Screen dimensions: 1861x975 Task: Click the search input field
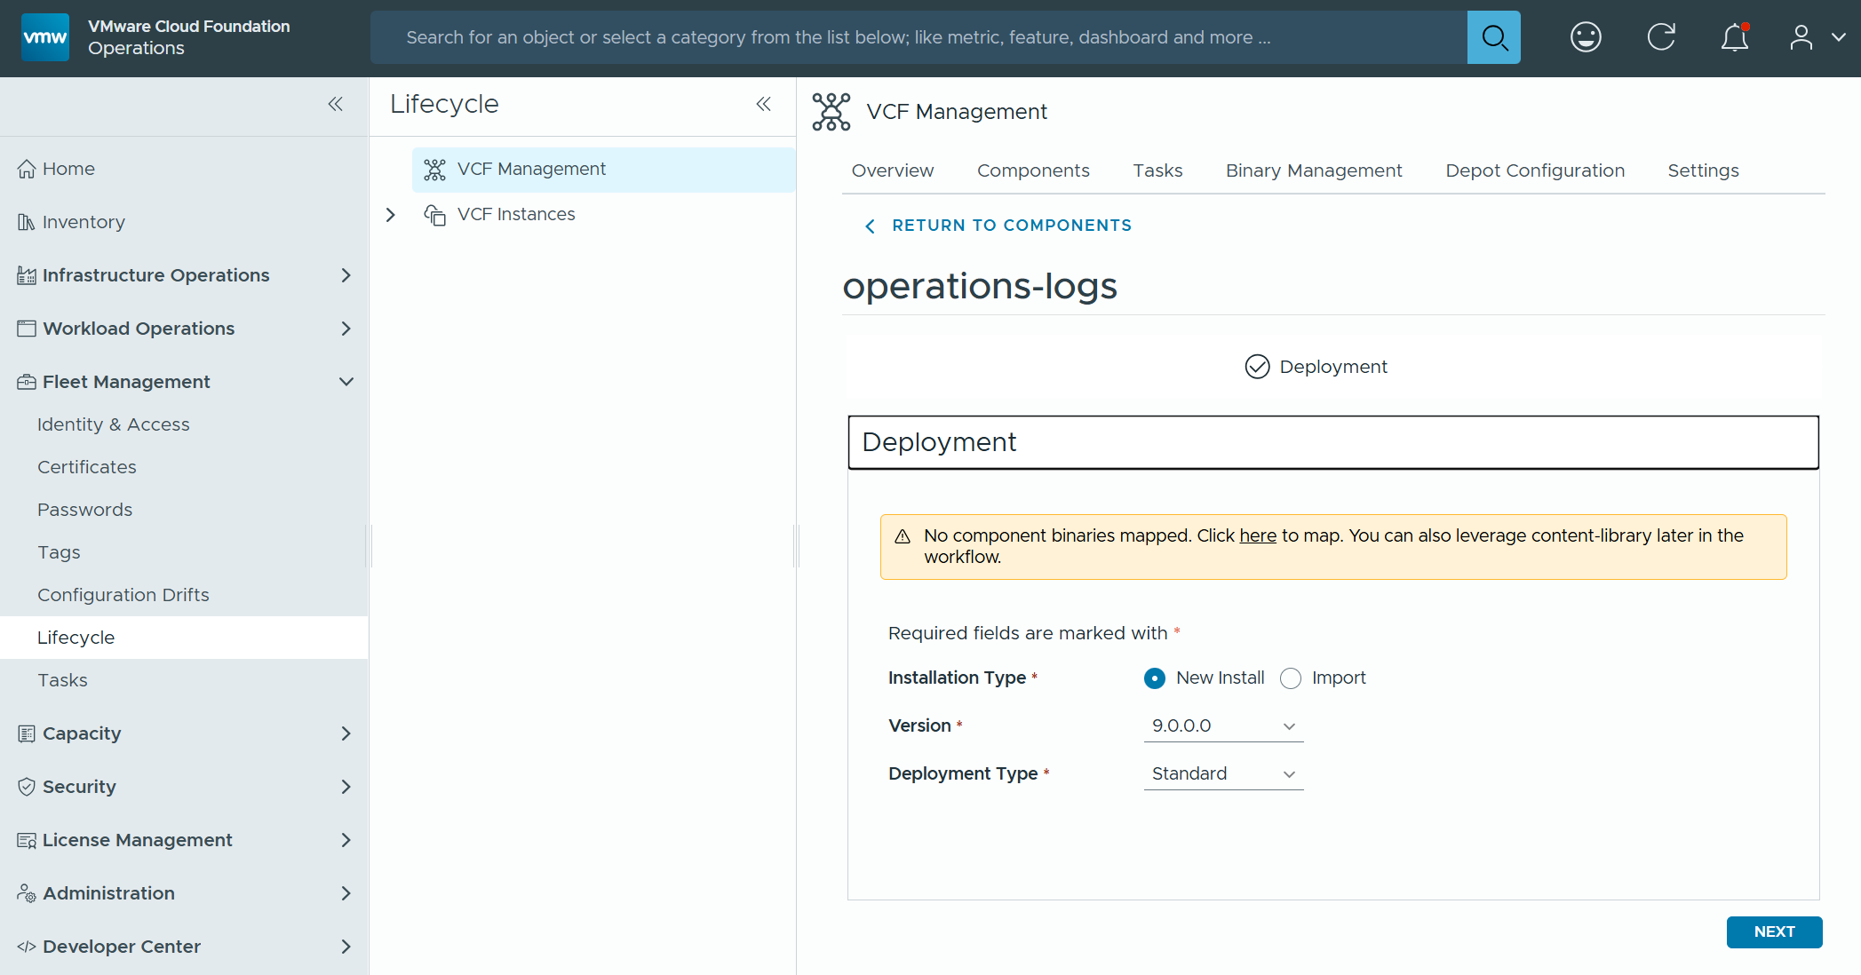click(x=888, y=36)
